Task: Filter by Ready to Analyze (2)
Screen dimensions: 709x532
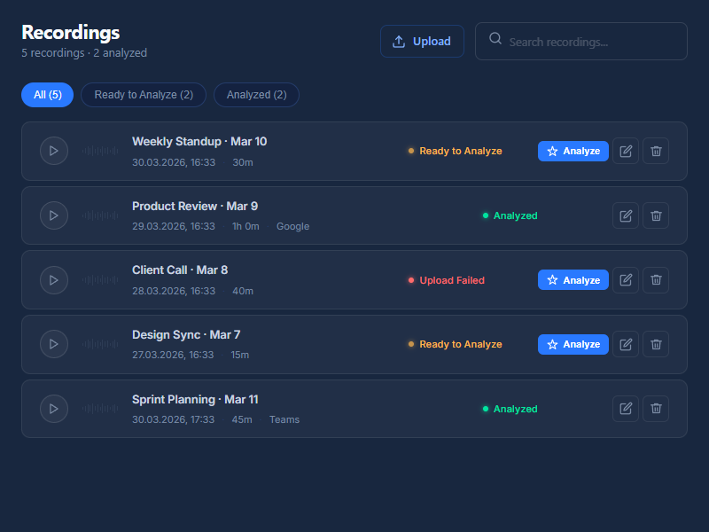Action: [144, 95]
